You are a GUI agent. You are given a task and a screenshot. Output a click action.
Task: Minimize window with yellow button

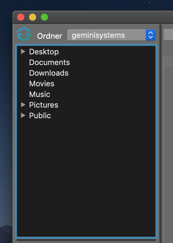[33, 17]
